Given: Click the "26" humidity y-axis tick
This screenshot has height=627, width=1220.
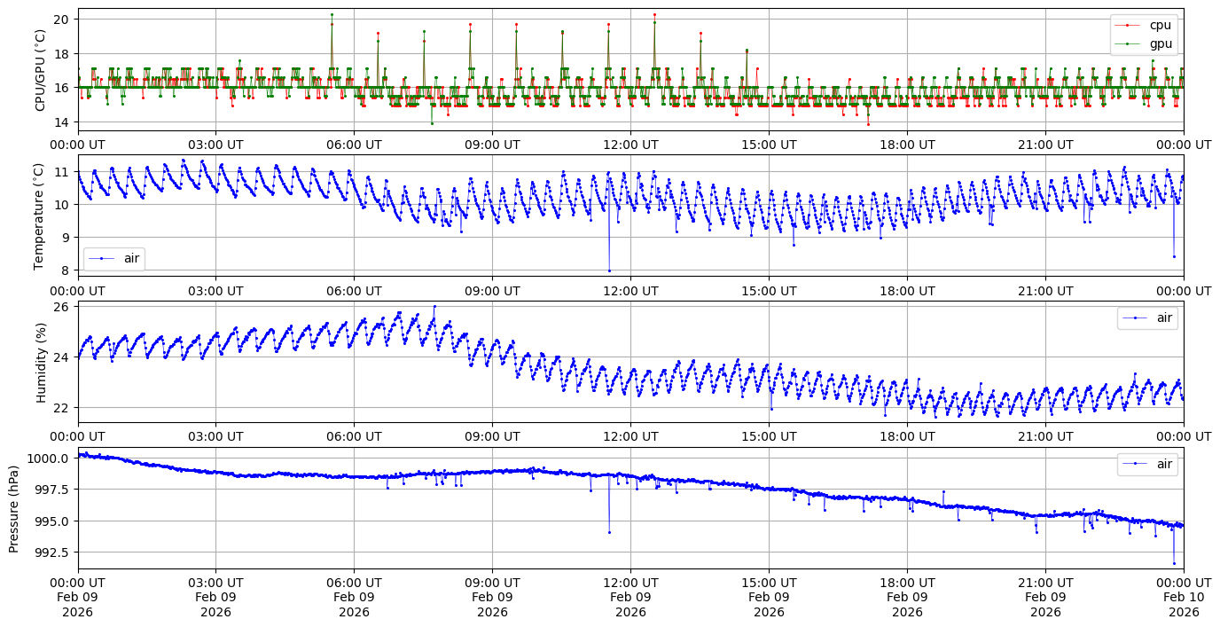Looking at the screenshot, I should pos(62,308).
